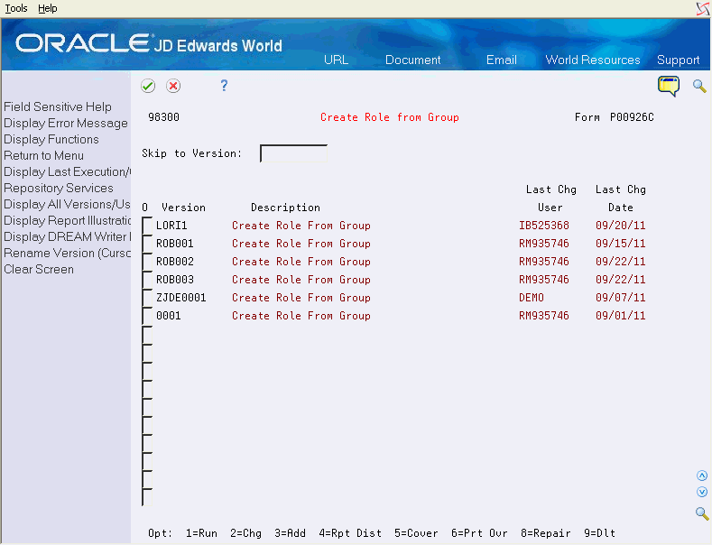Image resolution: width=712 pixels, height=545 pixels.
Task: Click option field for ROB002 row
Action: tap(147, 262)
